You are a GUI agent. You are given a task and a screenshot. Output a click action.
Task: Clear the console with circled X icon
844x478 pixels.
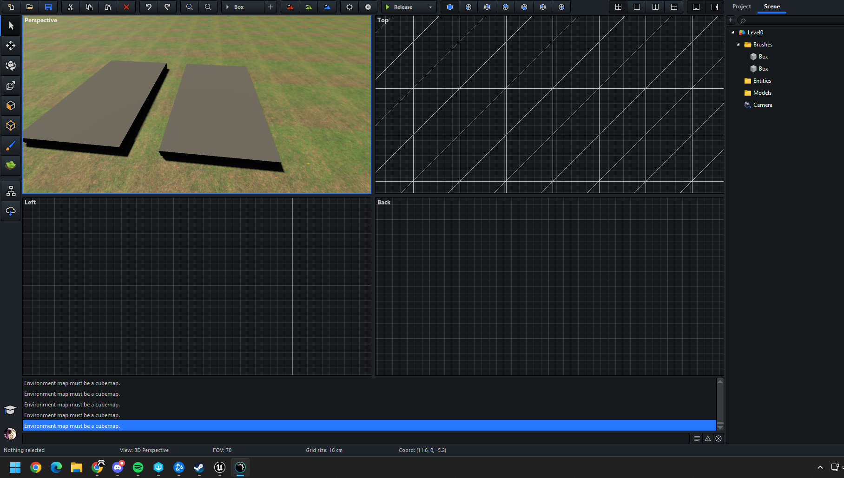tap(719, 439)
